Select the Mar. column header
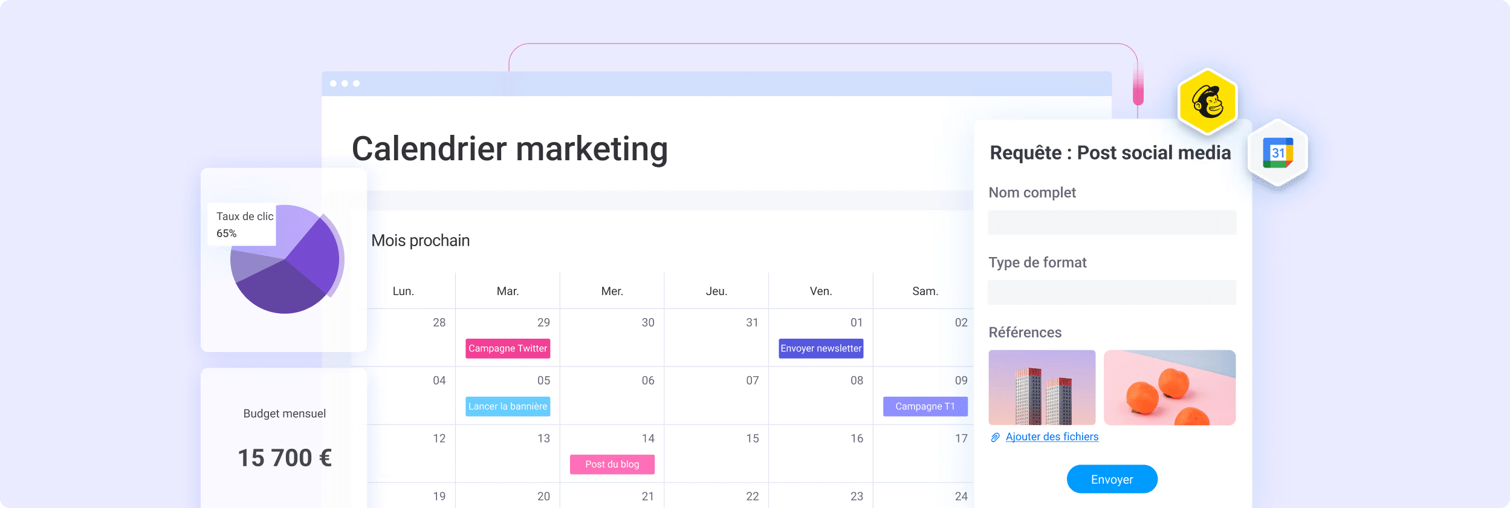The height and width of the screenshot is (508, 1510). point(508,291)
